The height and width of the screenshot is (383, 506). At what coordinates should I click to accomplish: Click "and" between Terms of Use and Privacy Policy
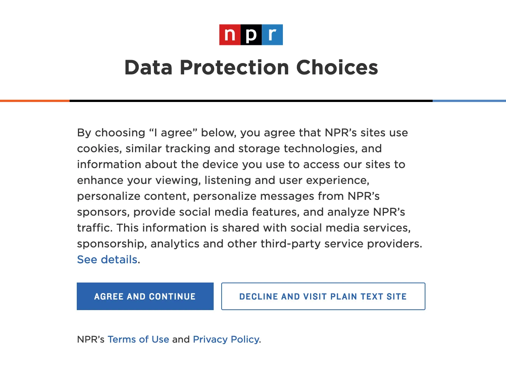click(x=181, y=339)
